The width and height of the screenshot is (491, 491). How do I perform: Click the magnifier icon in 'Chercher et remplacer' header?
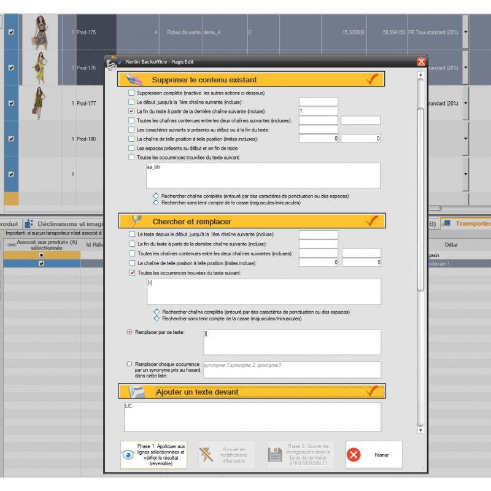click(x=134, y=220)
